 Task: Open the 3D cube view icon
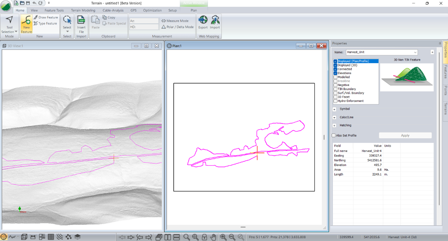24,237
